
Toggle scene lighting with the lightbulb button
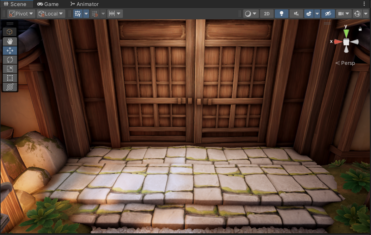pos(282,14)
